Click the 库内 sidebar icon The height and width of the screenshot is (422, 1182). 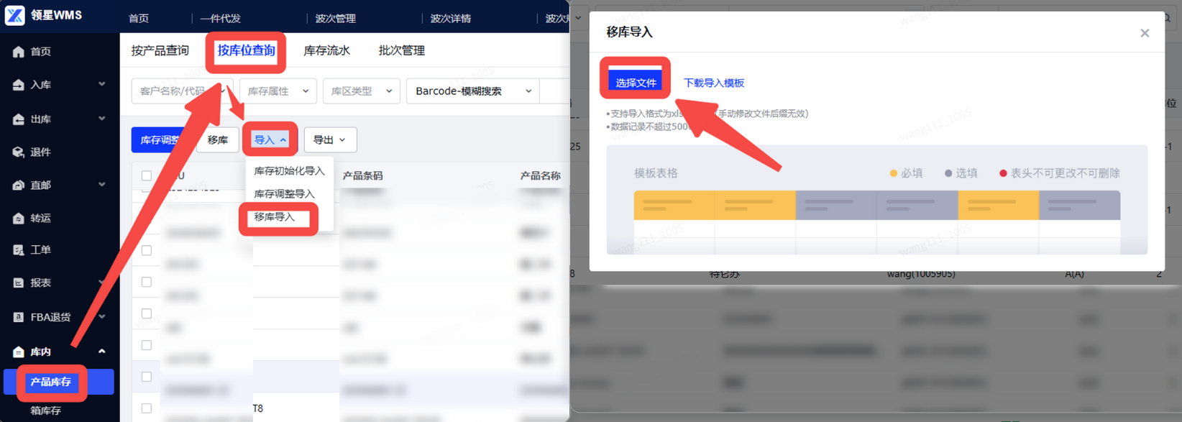coord(19,352)
